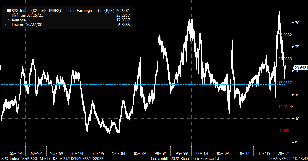
Task: Click the '15-'19 period label on time axis
Action: click(264, 153)
